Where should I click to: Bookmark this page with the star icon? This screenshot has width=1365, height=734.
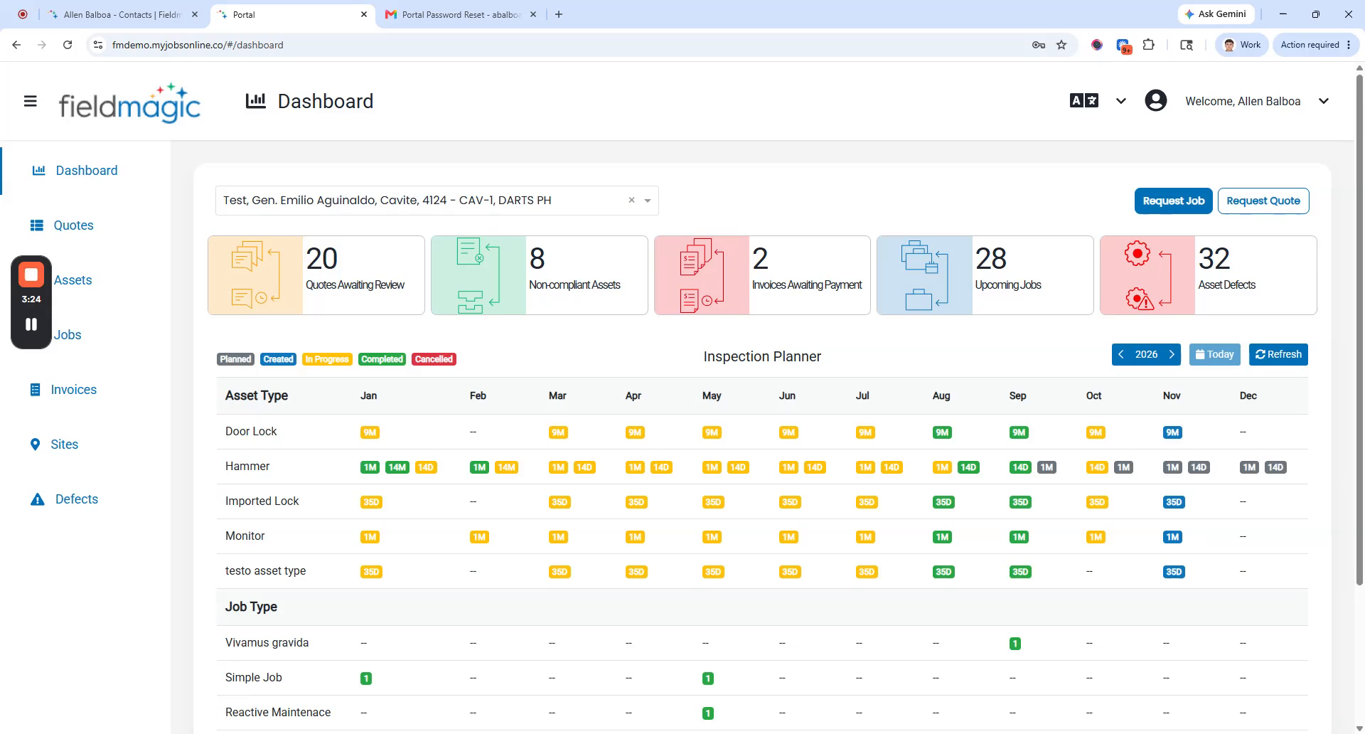click(1061, 45)
